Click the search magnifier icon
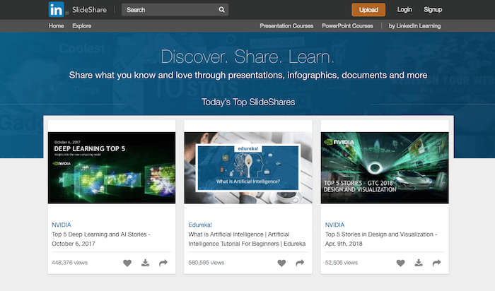 tap(221, 10)
